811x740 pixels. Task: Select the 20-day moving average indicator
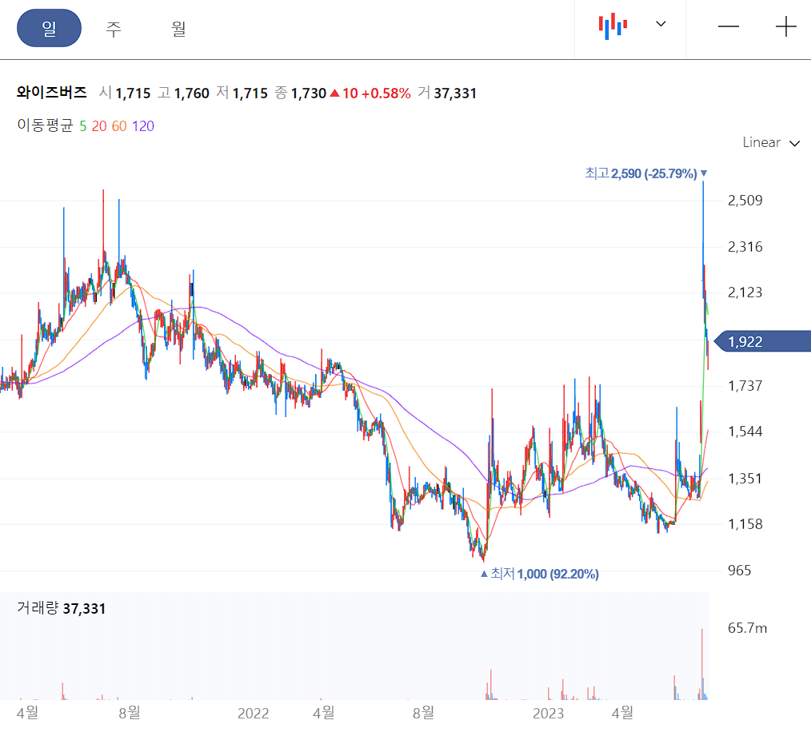(99, 126)
